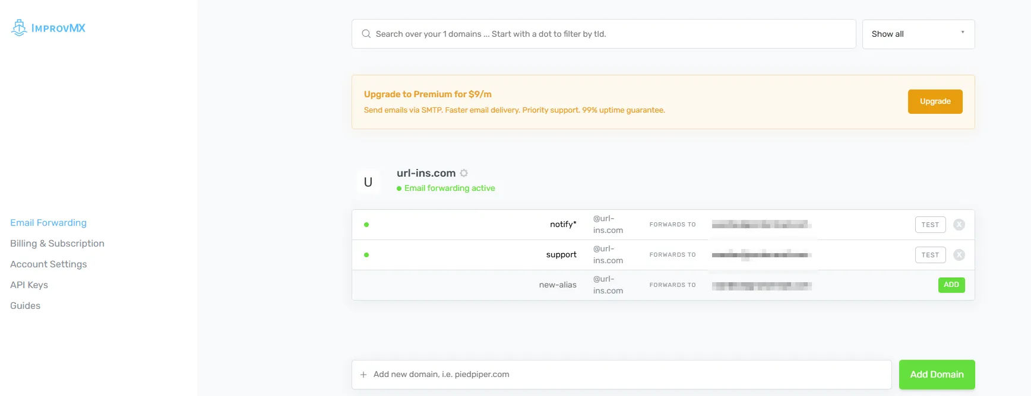Open the Guides page
The width and height of the screenshot is (1031, 396).
pos(25,306)
